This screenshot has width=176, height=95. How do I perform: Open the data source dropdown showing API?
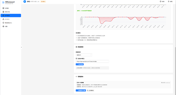coord(84,55)
